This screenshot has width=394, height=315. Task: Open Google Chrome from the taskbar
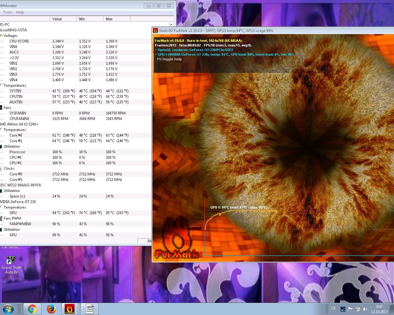click(x=32, y=309)
